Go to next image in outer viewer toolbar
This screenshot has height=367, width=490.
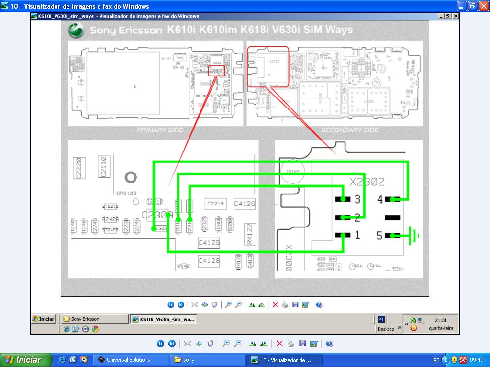172,344
